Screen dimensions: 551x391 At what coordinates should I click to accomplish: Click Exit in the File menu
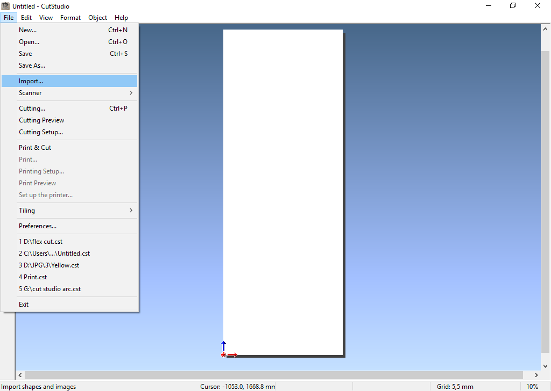click(69, 305)
